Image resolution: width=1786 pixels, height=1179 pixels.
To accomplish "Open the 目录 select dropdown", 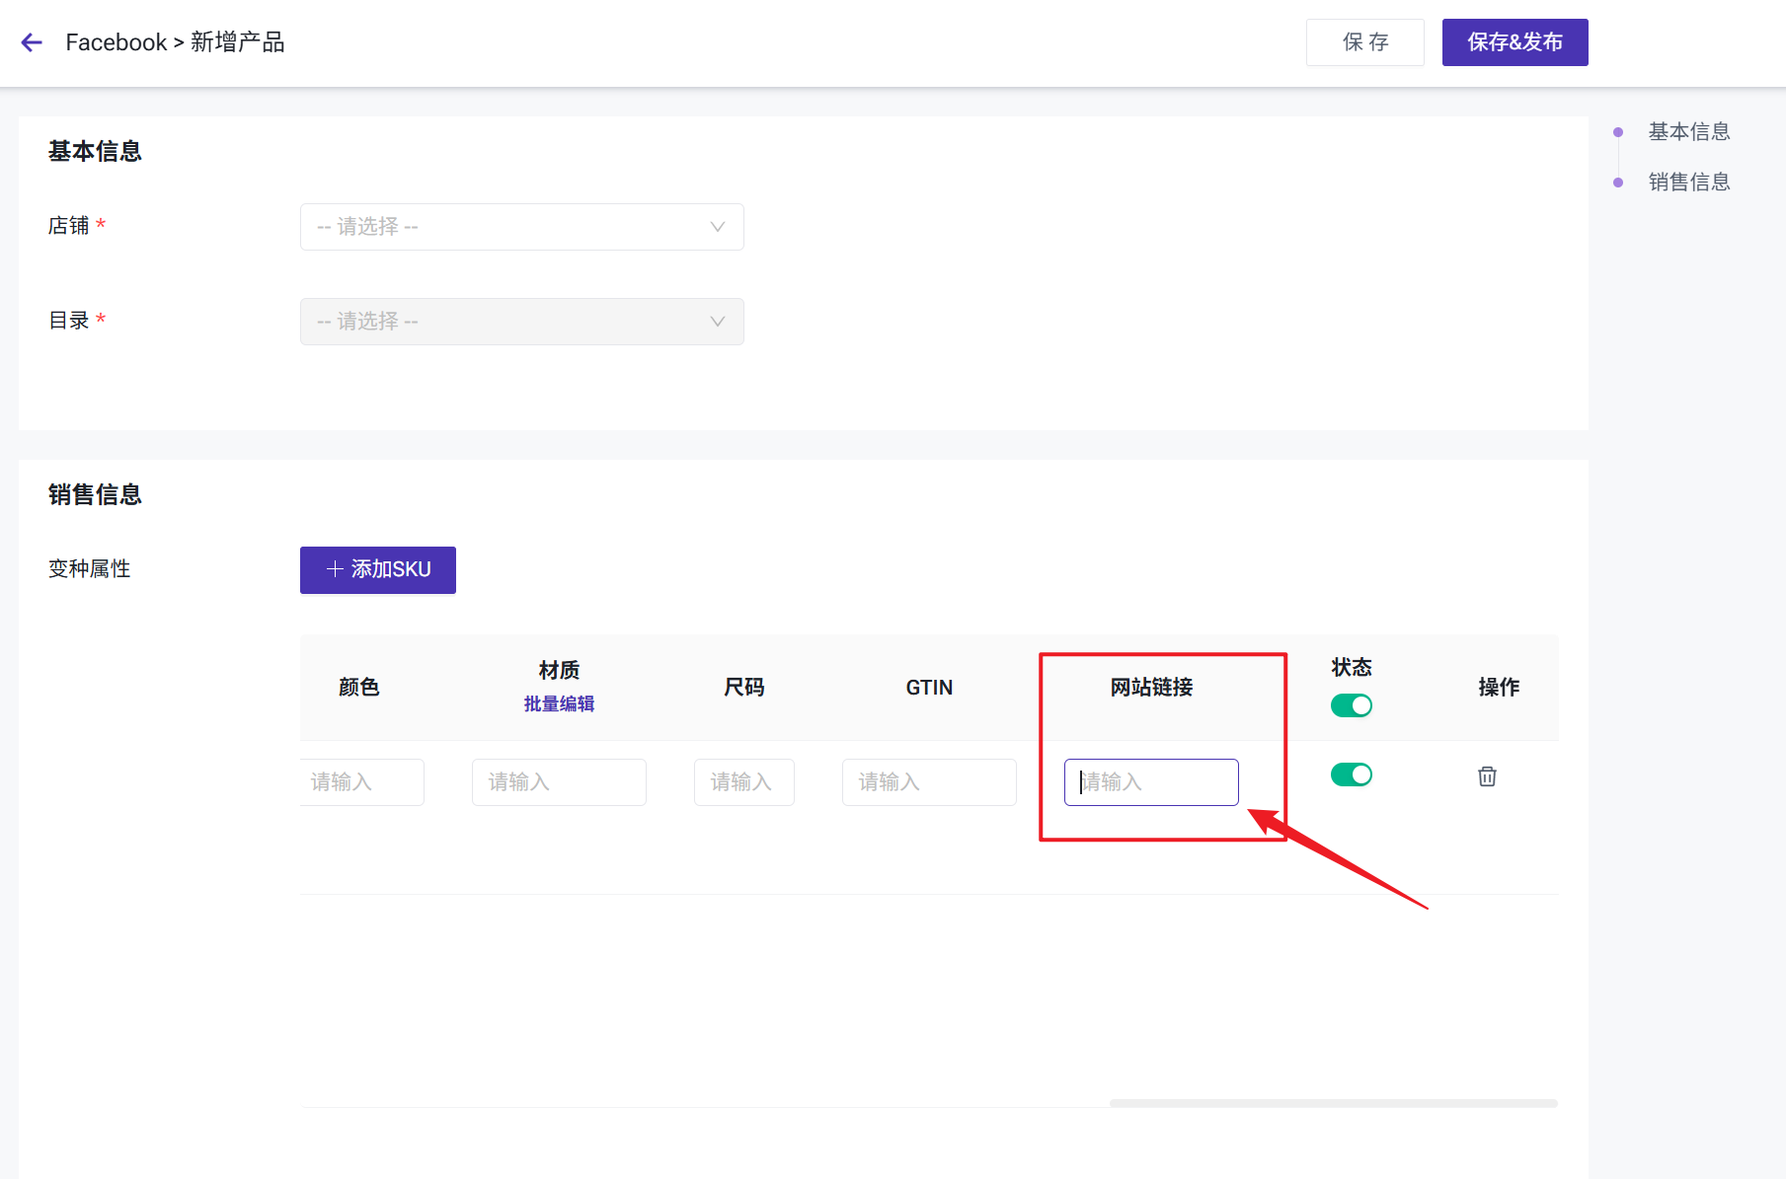I will point(520,322).
